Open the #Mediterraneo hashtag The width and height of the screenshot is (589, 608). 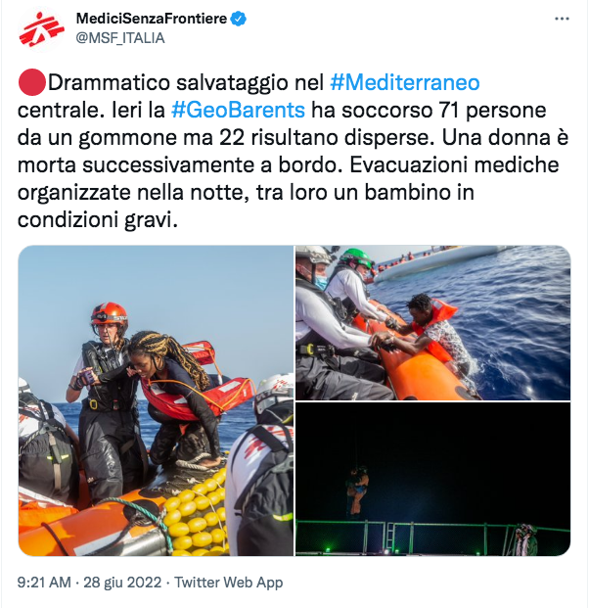[x=404, y=82]
